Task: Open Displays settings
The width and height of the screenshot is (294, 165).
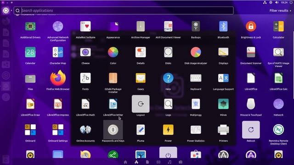Action: click(223, 52)
